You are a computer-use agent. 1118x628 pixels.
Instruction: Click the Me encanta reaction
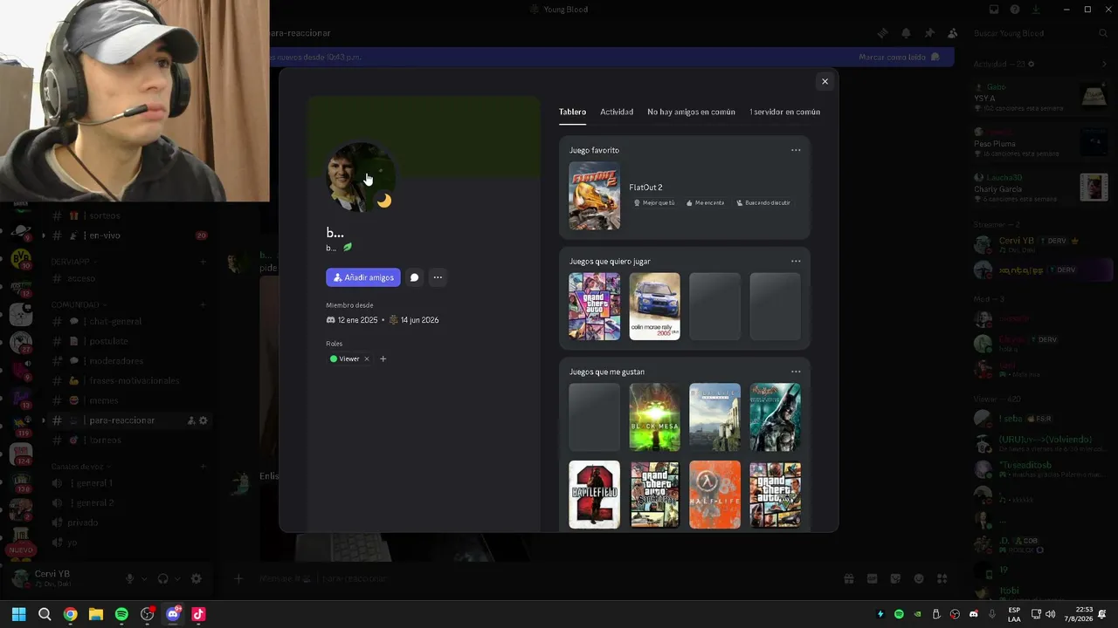(x=705, y=202)
